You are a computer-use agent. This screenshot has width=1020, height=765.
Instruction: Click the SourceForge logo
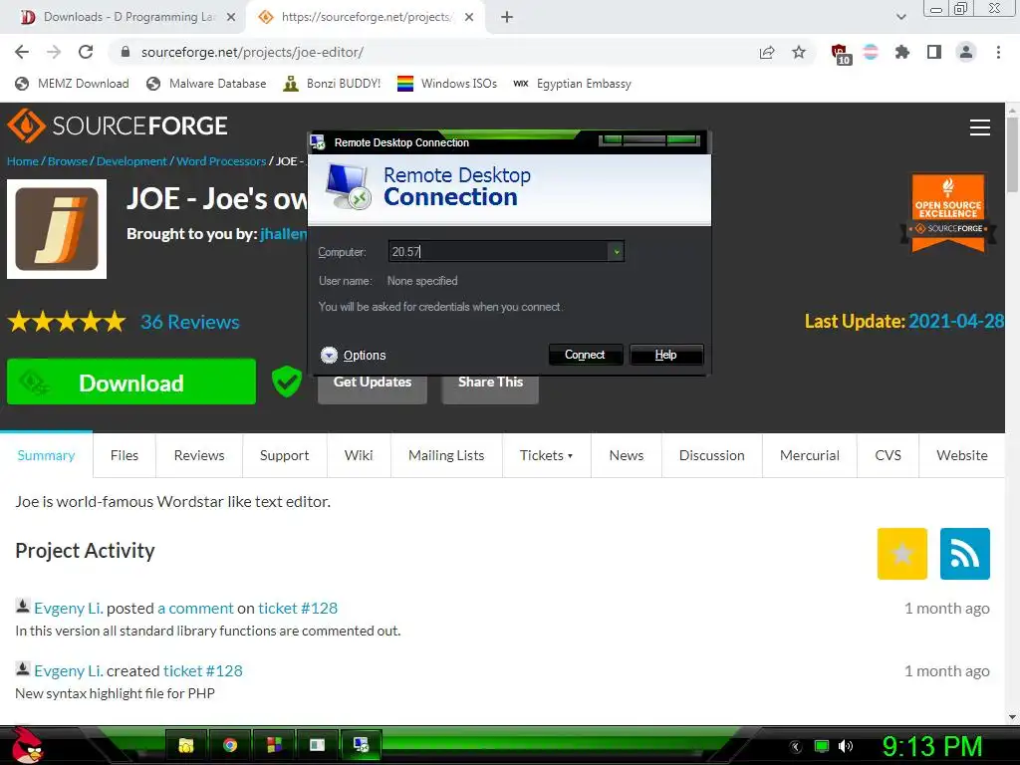(118, 125)
